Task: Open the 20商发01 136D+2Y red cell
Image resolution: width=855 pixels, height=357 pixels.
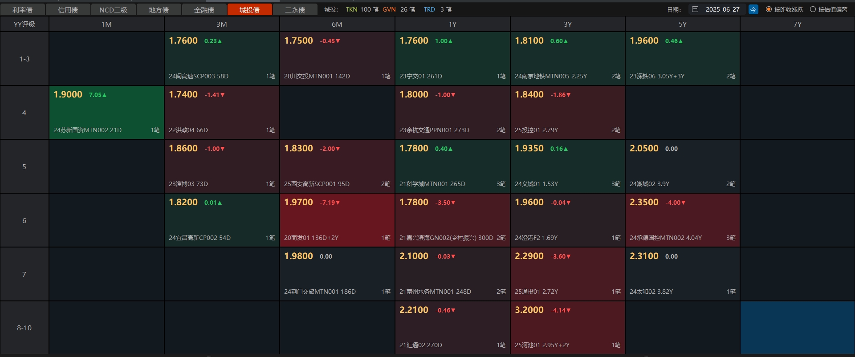Action: [337, 220]
